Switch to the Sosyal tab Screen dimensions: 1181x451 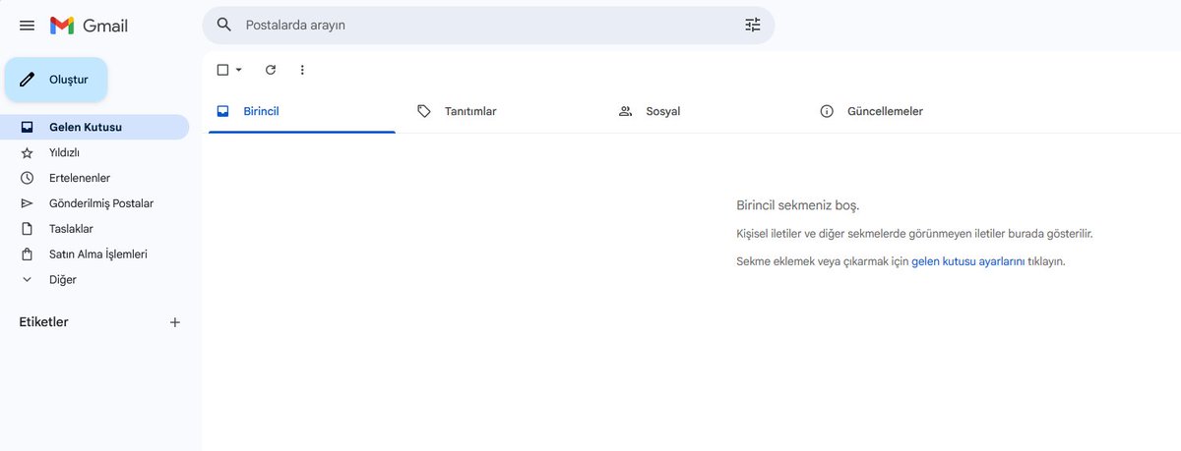pos(704,111)
